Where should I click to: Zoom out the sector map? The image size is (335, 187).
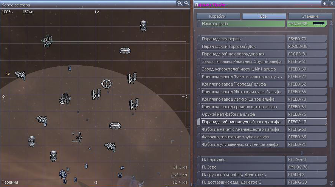click(186, 3)
